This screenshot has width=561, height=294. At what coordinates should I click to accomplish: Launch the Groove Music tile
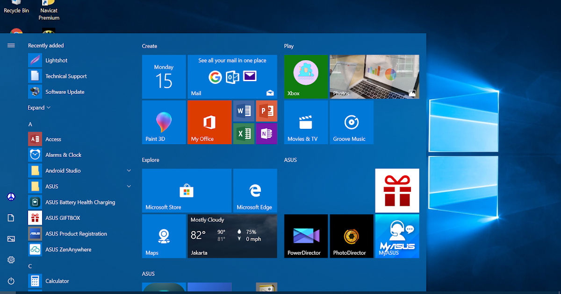click(x=352, y=123)
